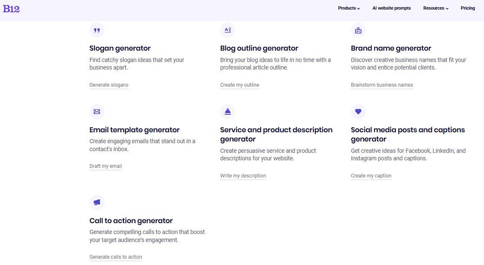Screen dimensions: 484x265
Task: Click the social media heart icon
Action: 358,112
